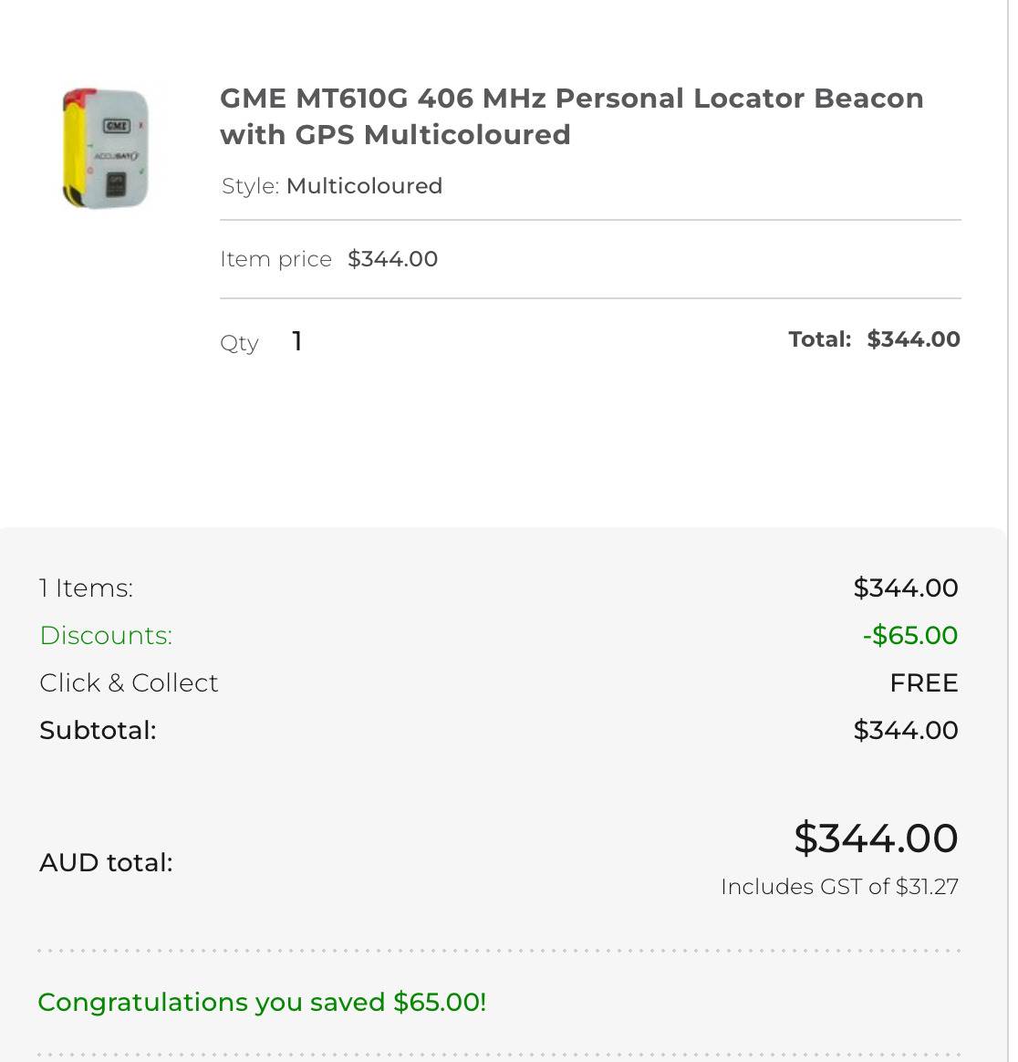Select the Multicoloured style value
This screenshot has width=1018, height=1062.
(364, 186)
